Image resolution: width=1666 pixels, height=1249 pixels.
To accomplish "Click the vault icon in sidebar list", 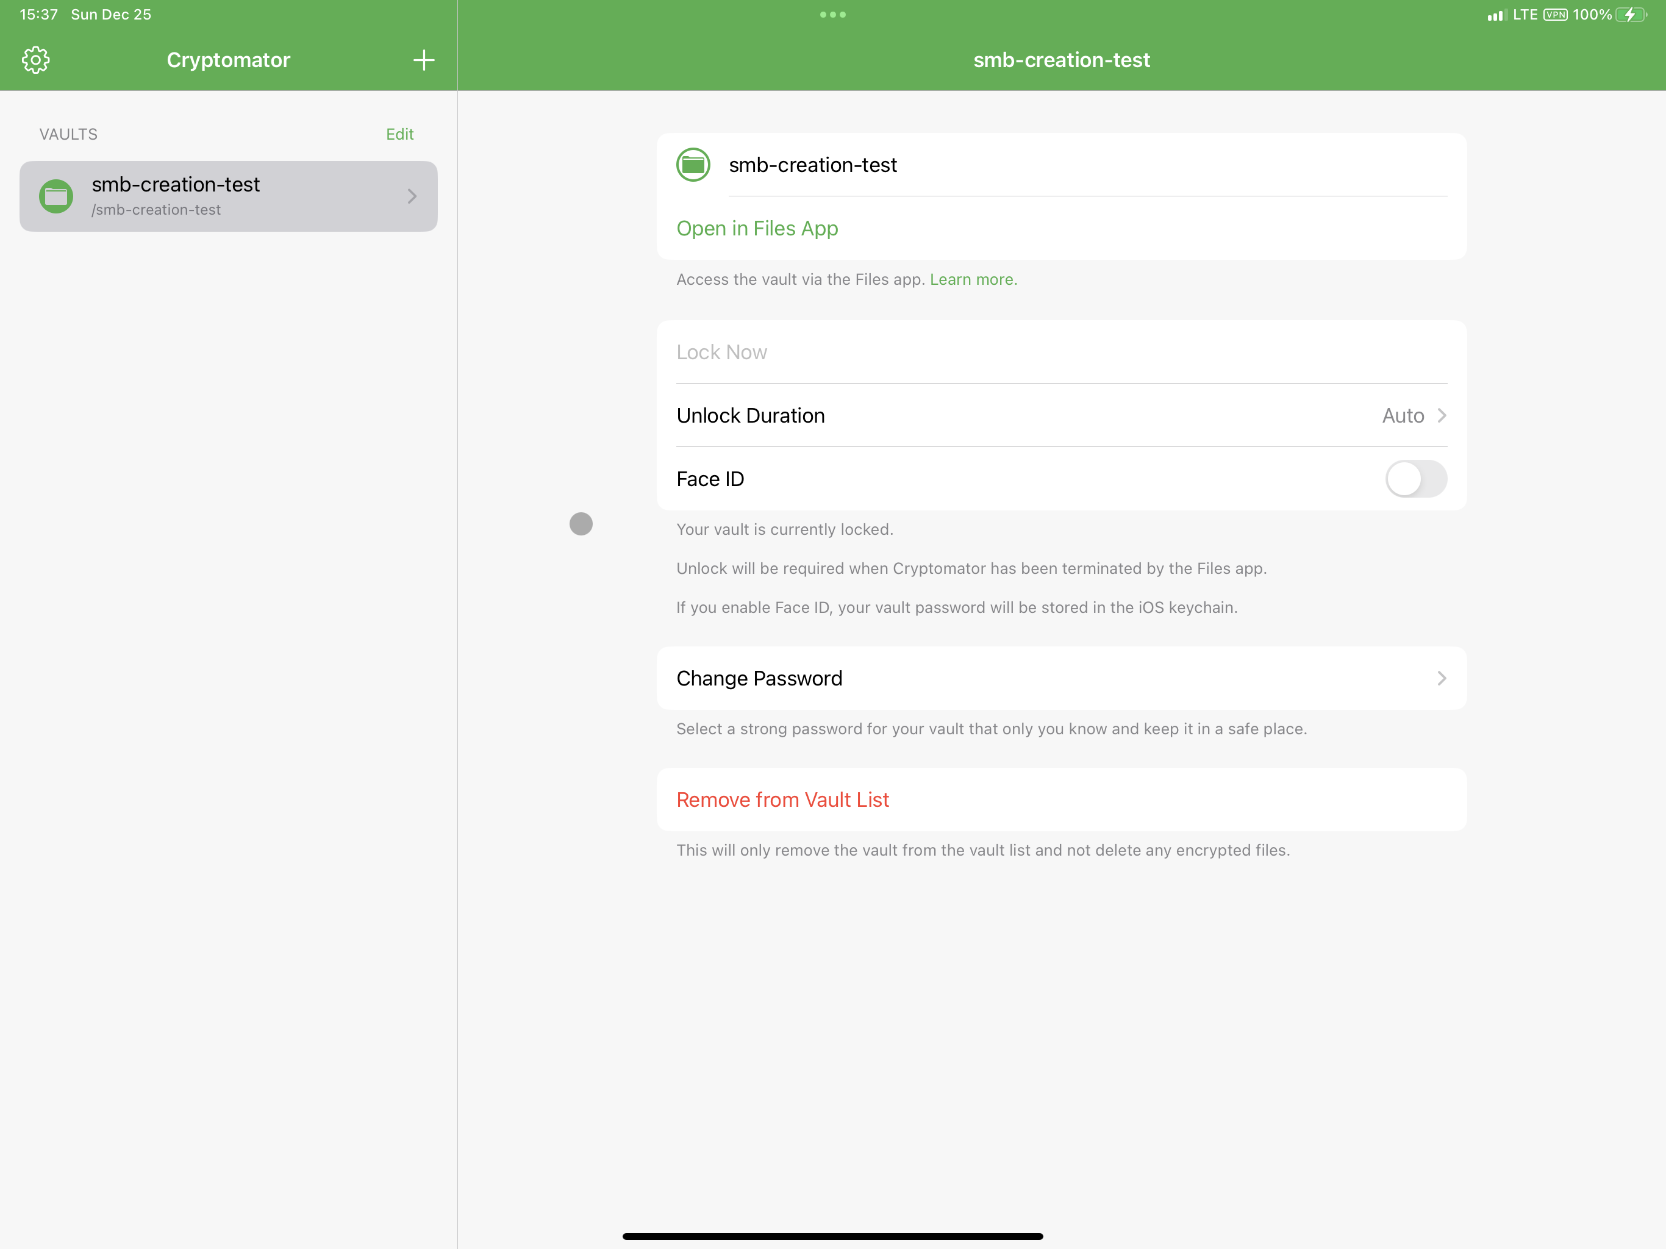I will [x=55, y=196].
